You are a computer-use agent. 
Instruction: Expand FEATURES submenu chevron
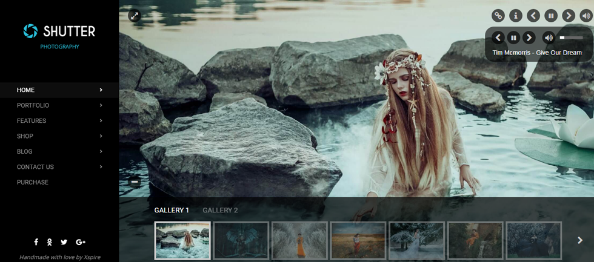[101, 120]
